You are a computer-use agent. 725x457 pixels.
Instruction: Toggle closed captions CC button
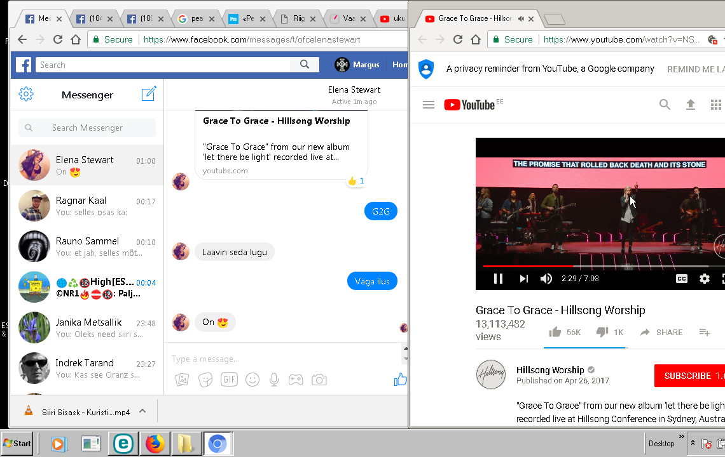(x=682, y=279)
